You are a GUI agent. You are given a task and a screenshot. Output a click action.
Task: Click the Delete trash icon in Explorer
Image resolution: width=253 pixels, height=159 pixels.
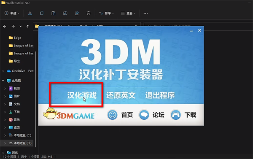[x=89, y=13]
